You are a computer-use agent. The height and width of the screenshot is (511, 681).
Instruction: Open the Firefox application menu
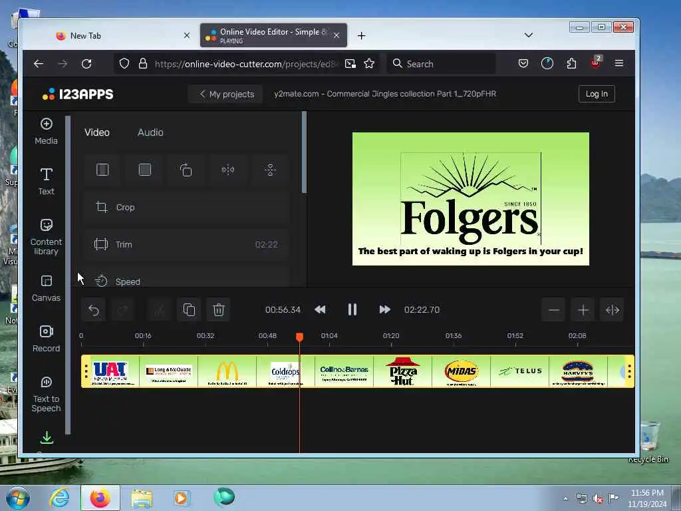click(619, 64)
